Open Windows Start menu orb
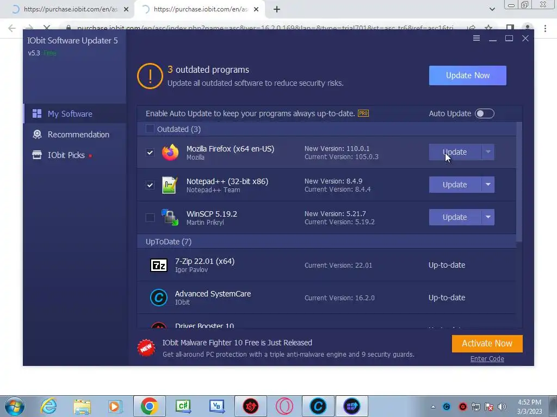557x417 pixels. [15, 406]
